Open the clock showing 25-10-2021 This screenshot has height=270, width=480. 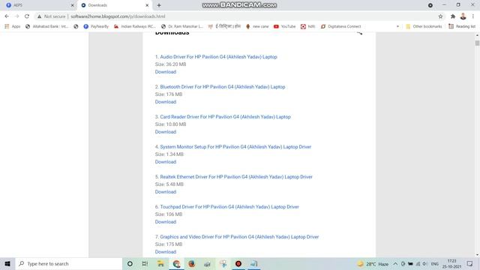451,264
